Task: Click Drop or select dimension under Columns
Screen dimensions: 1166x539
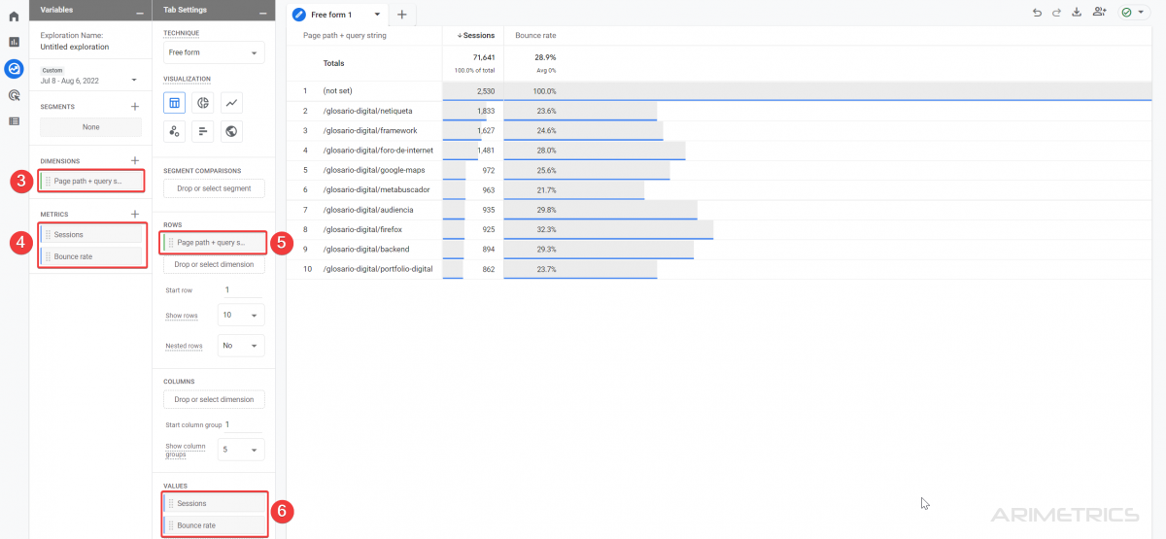Action: 214,399
